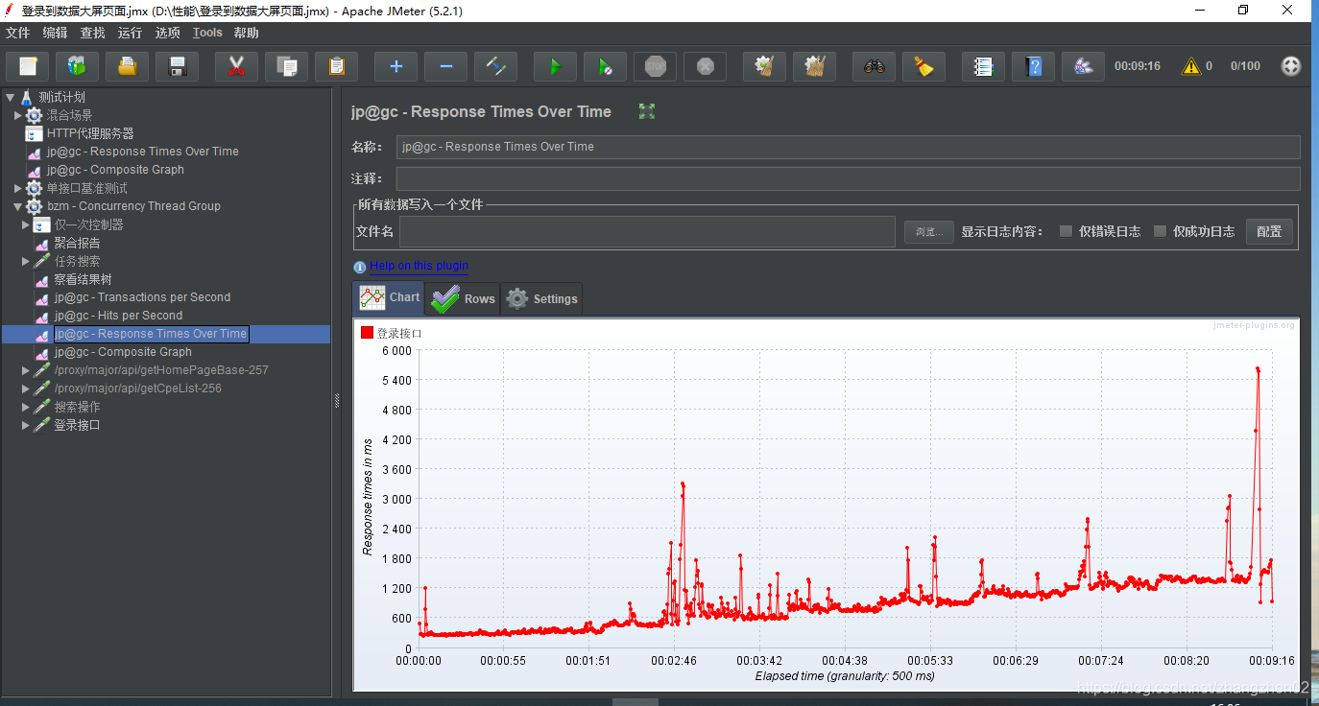
Task: Click the Cut scissors icon
Action: point(236,66)
